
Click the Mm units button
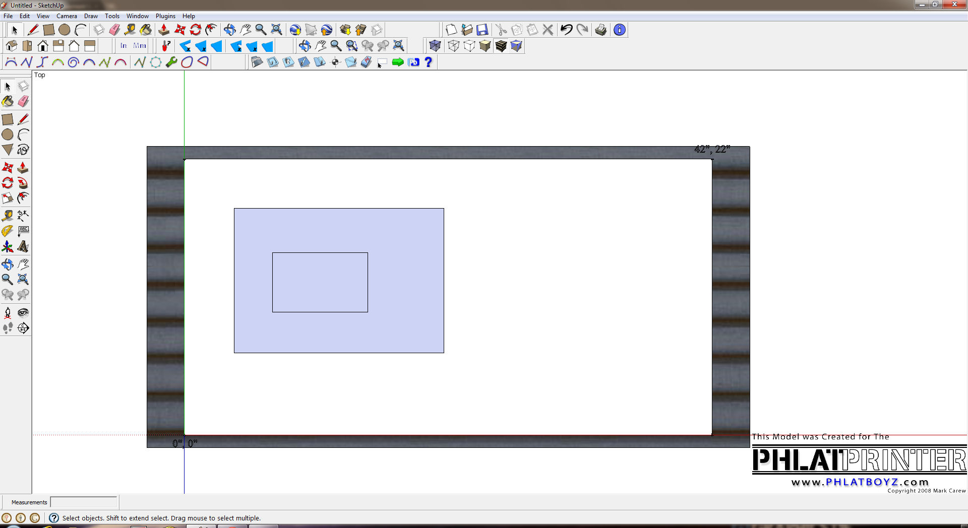coord(140,46)
